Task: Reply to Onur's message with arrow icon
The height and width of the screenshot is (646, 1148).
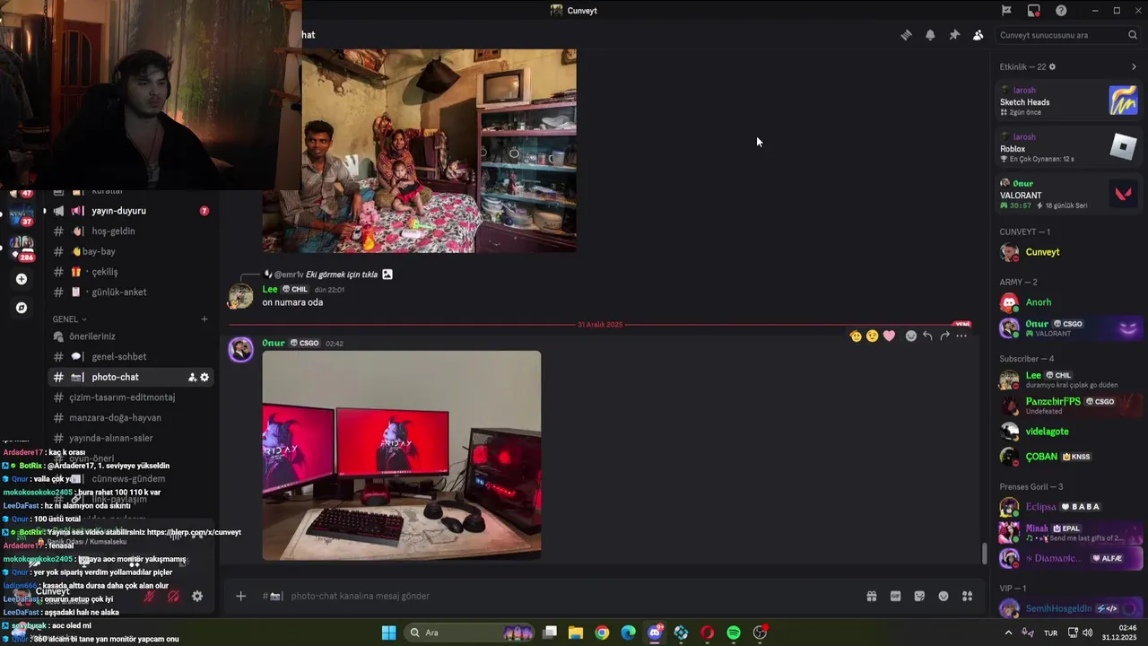Action: [x=928, y=336]
